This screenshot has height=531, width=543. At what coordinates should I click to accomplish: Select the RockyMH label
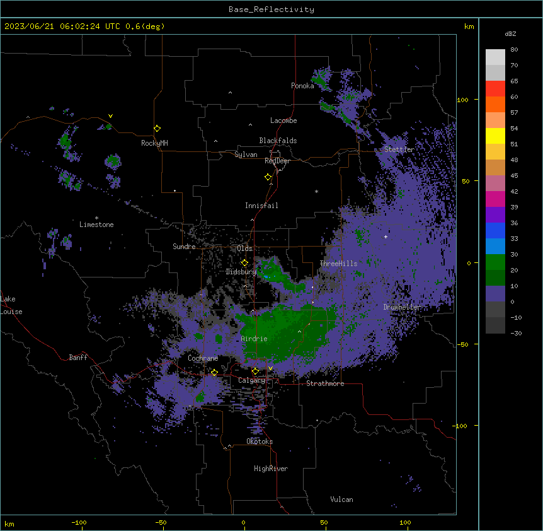(154, 143)
